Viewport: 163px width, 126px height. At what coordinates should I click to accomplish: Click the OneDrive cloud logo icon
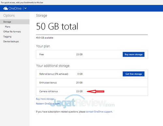pyautogui.click(x=6, y=9)
